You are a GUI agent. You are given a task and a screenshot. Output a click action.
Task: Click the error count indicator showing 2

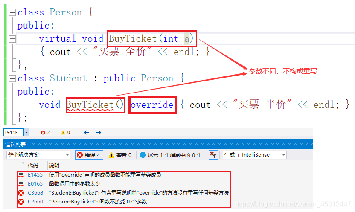pyautogui.click(x=46, y=132)
